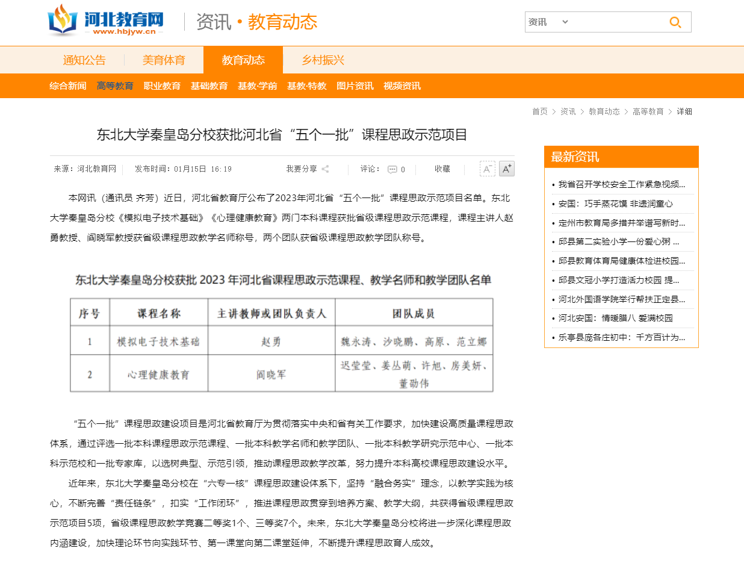Screen dimensions: 744x563
Task: Click the share icon beside 我要分享
Action: tap(326, 169)
